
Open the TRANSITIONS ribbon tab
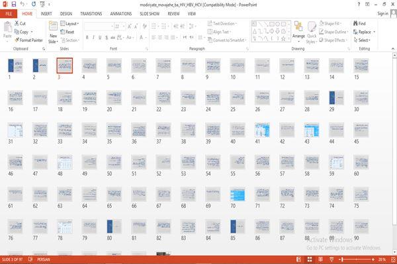(x=91, y=14)
